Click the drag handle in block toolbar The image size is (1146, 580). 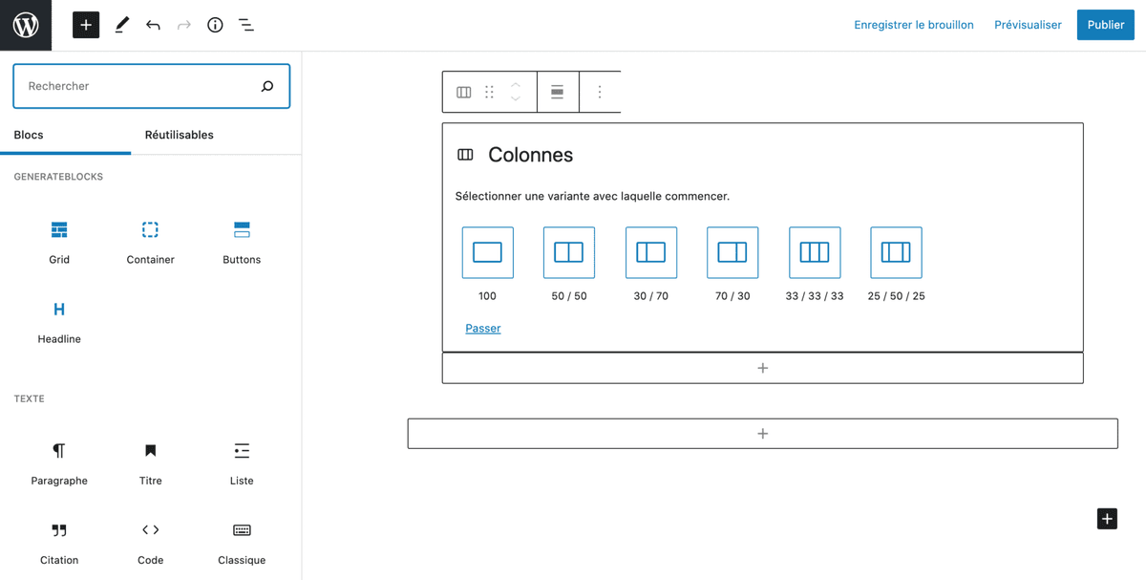tap(489, 92)
